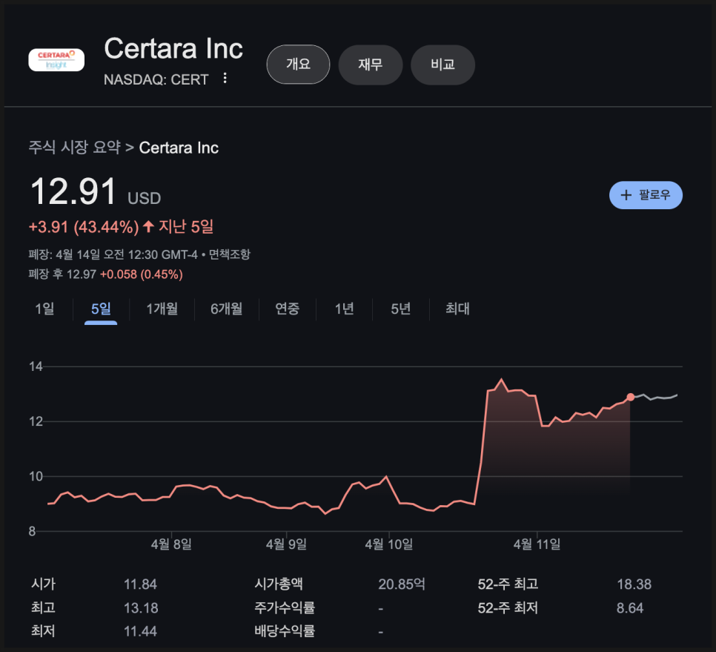The height and width of the screenshot is (652, 716).
Task: Click the Certara Inc heading title
Action: (173, 48)
